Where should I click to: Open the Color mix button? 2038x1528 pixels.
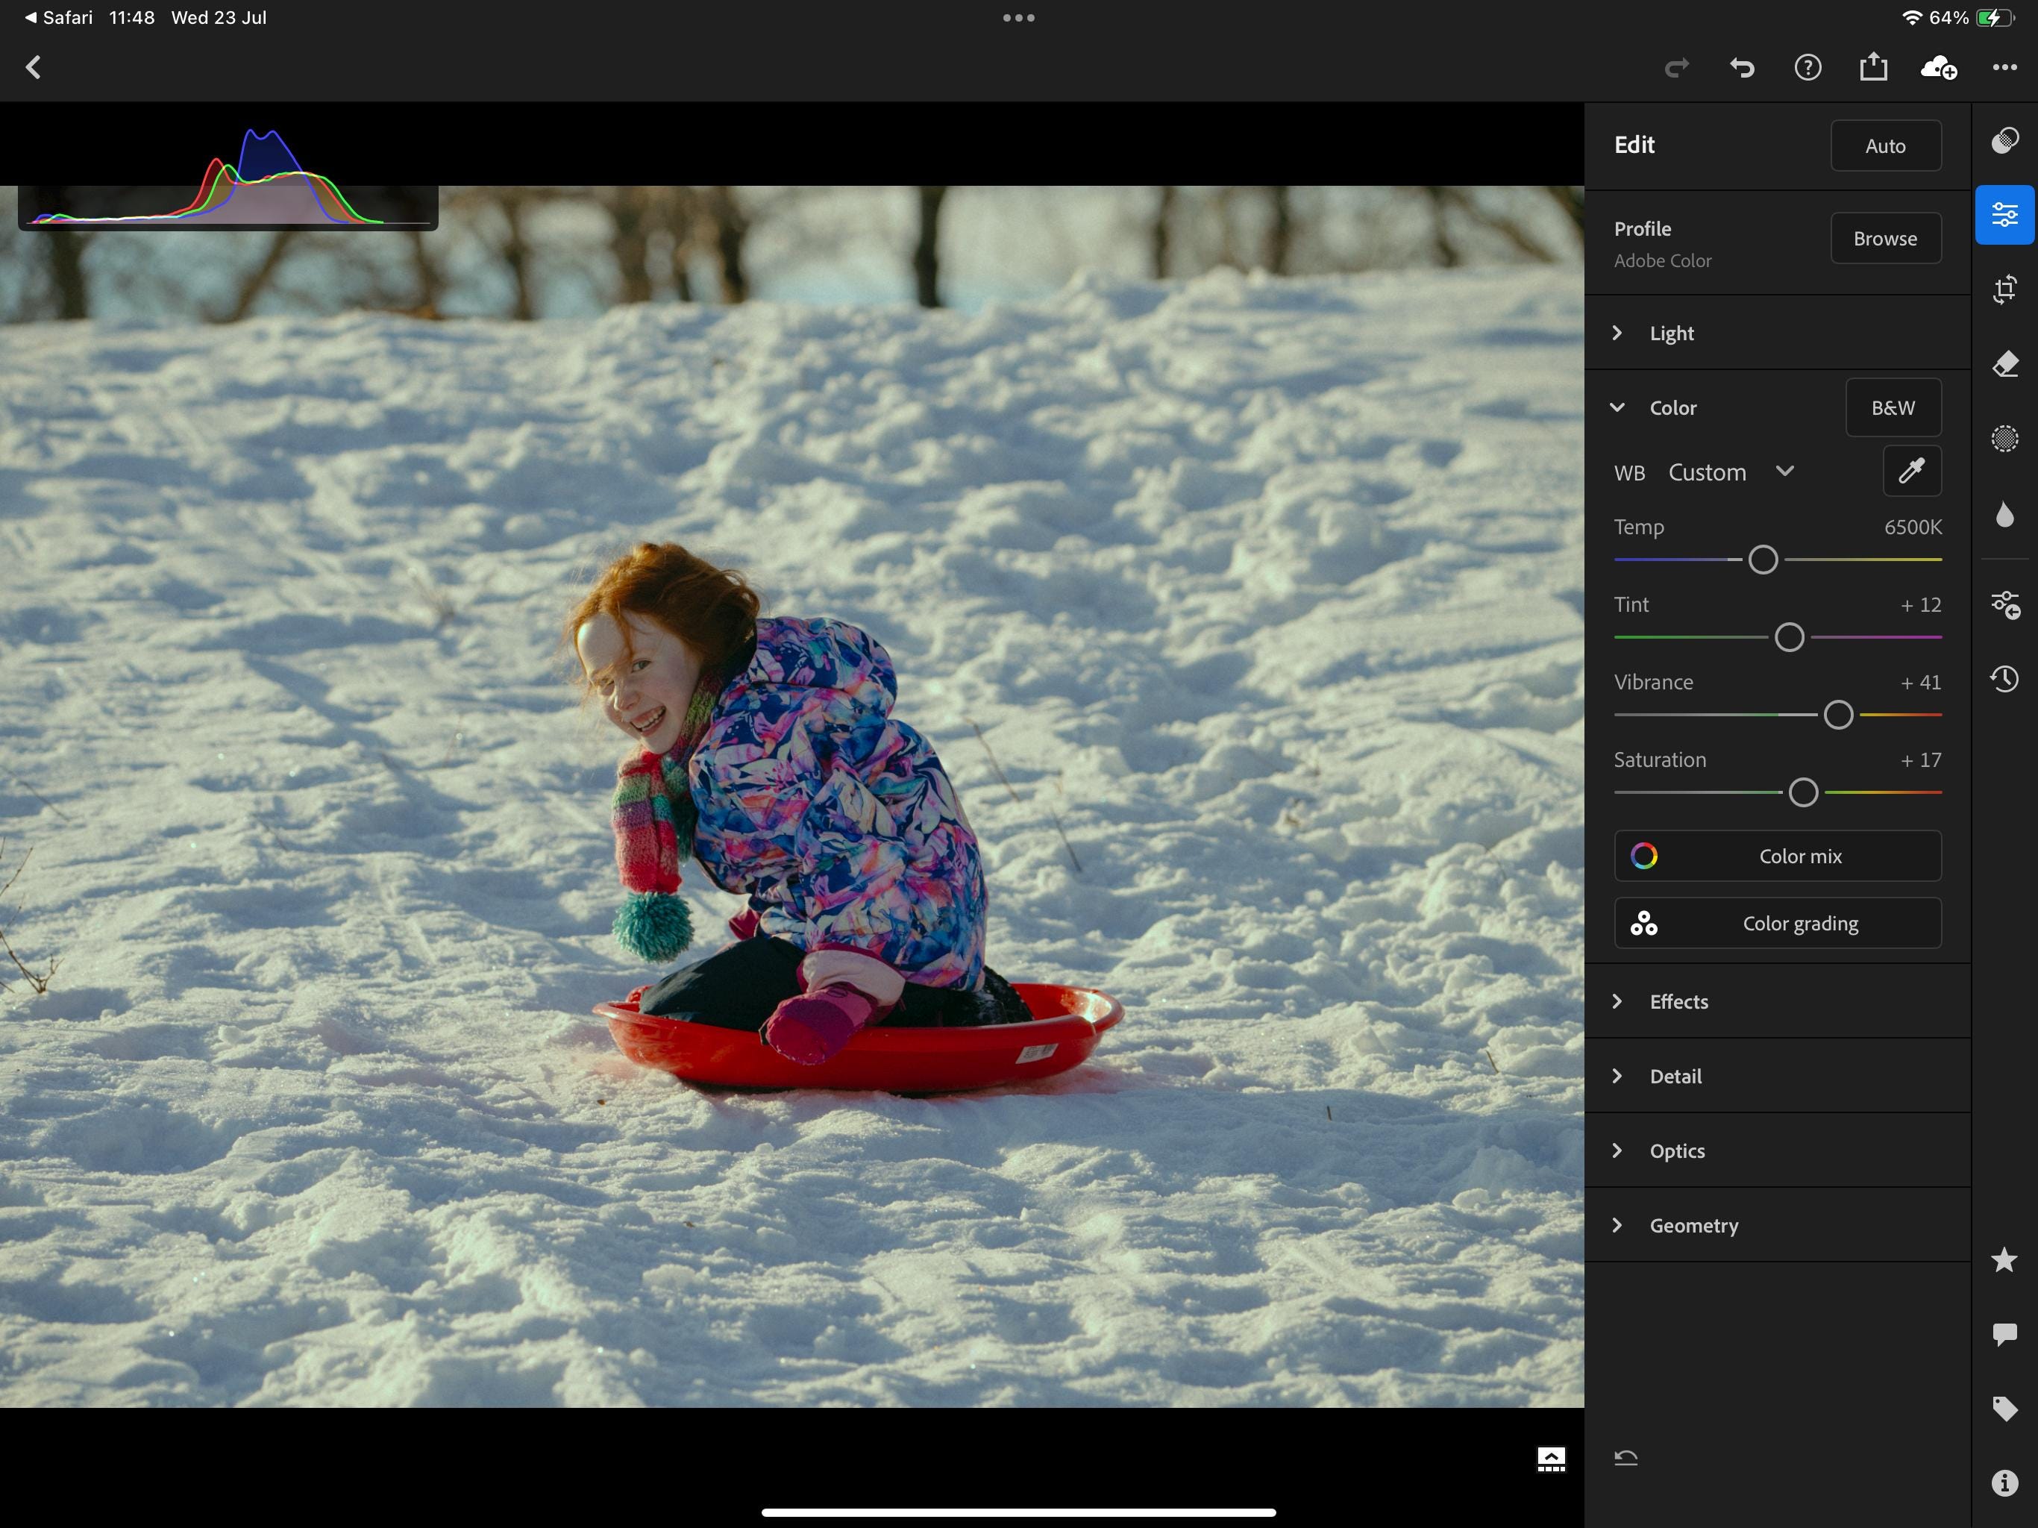(x=1778, y=857)
